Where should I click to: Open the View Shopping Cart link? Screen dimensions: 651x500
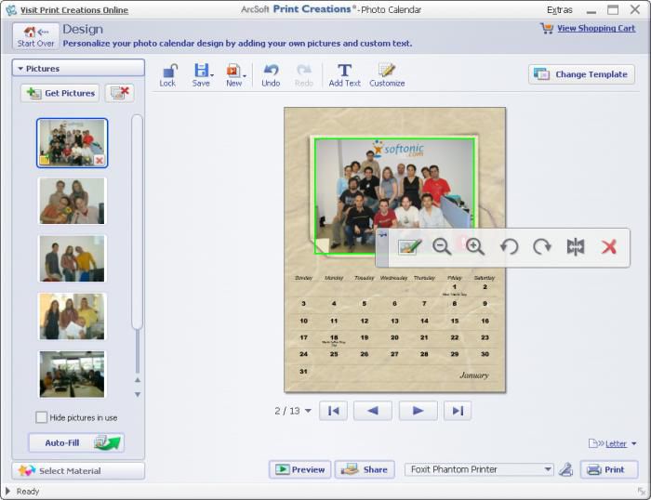coord(595,29)
